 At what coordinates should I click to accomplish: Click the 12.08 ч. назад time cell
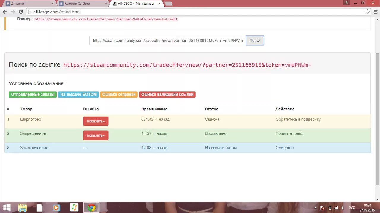[x=154, y=147]
